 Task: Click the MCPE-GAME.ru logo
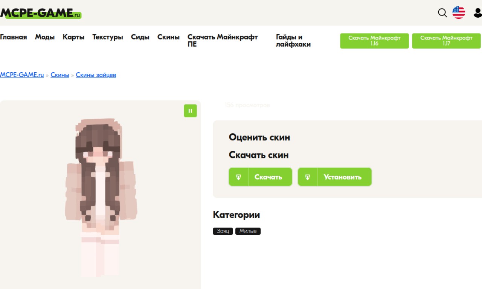(41, 13)
